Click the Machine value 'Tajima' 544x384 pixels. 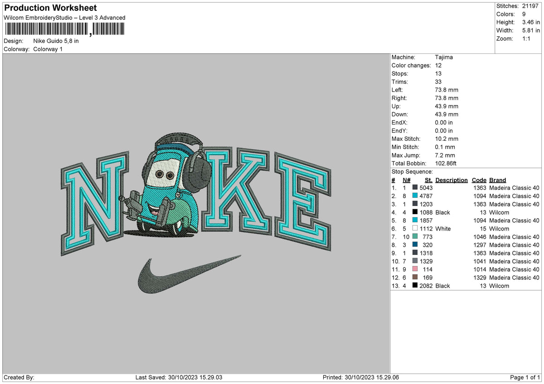click(x=444, y=57)
